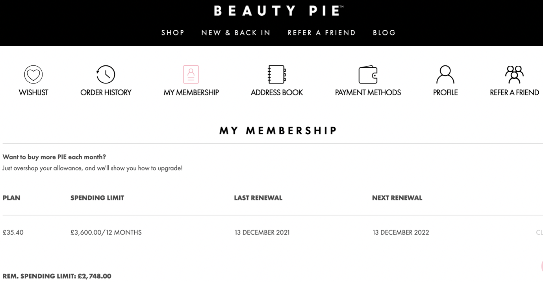The width and height of the screenshot is (545, 284).
Task: Click the two-people Refer a Friend icon
Action: [514, 74]
